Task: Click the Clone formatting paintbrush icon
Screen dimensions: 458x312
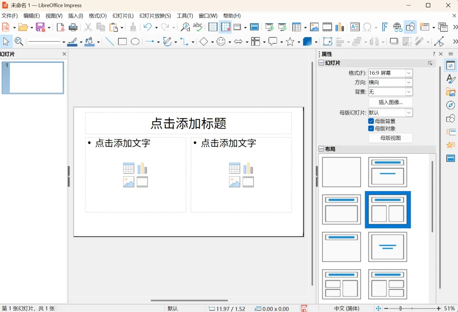Action: coord(133,27)
